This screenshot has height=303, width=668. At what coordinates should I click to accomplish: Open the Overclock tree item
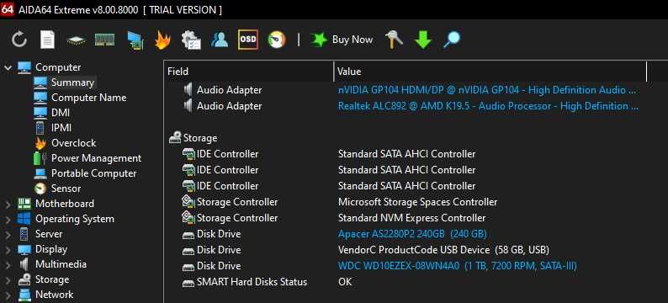pyautogui.click(x=73, y=143)
